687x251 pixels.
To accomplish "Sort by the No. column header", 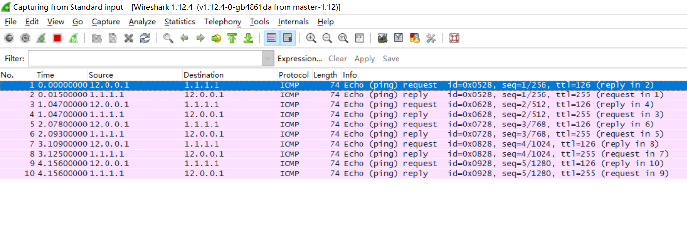I will point(18,75).
